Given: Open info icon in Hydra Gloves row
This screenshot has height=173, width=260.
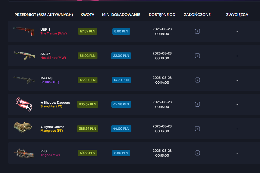Looking at the screenshot, I should pos(197,129).
